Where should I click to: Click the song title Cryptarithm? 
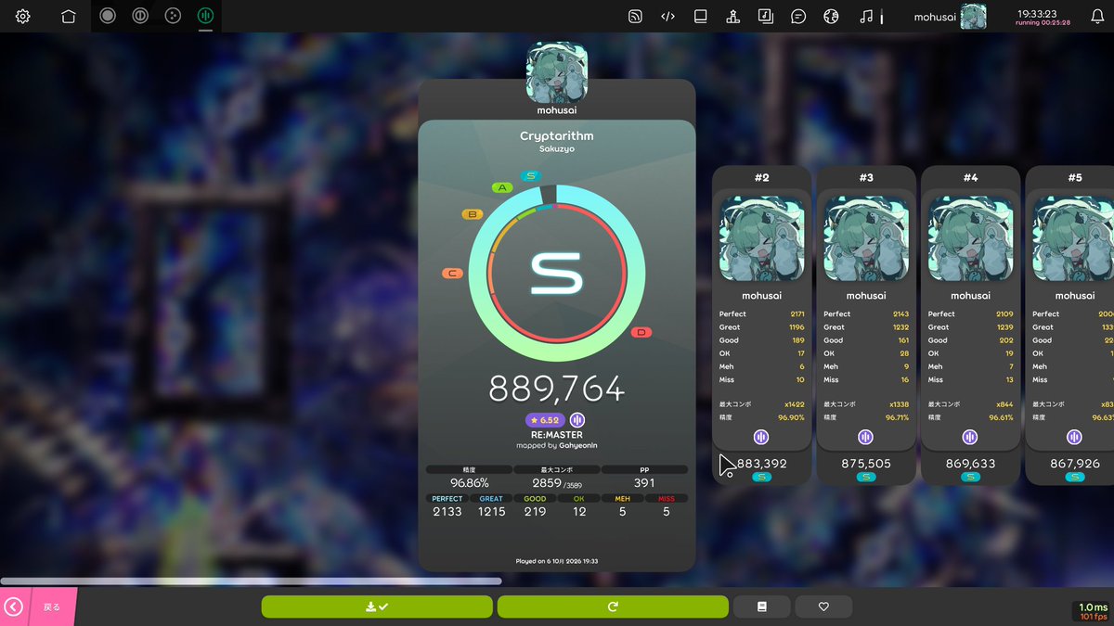pyautogui.click(x=557, y=135)
